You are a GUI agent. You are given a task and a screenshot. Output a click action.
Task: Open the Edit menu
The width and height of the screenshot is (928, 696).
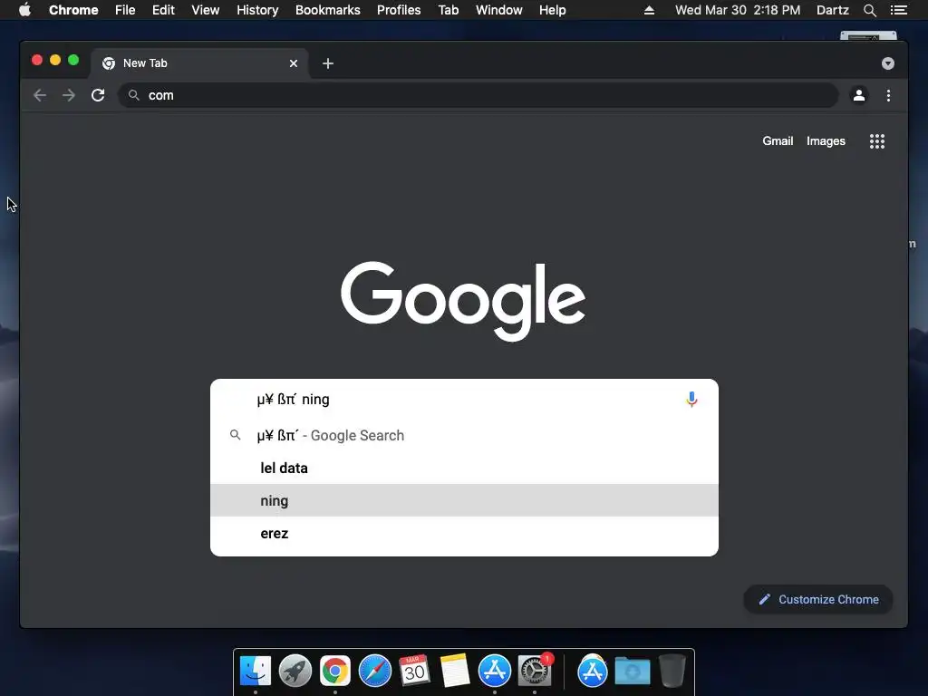[x=163, y=10]
